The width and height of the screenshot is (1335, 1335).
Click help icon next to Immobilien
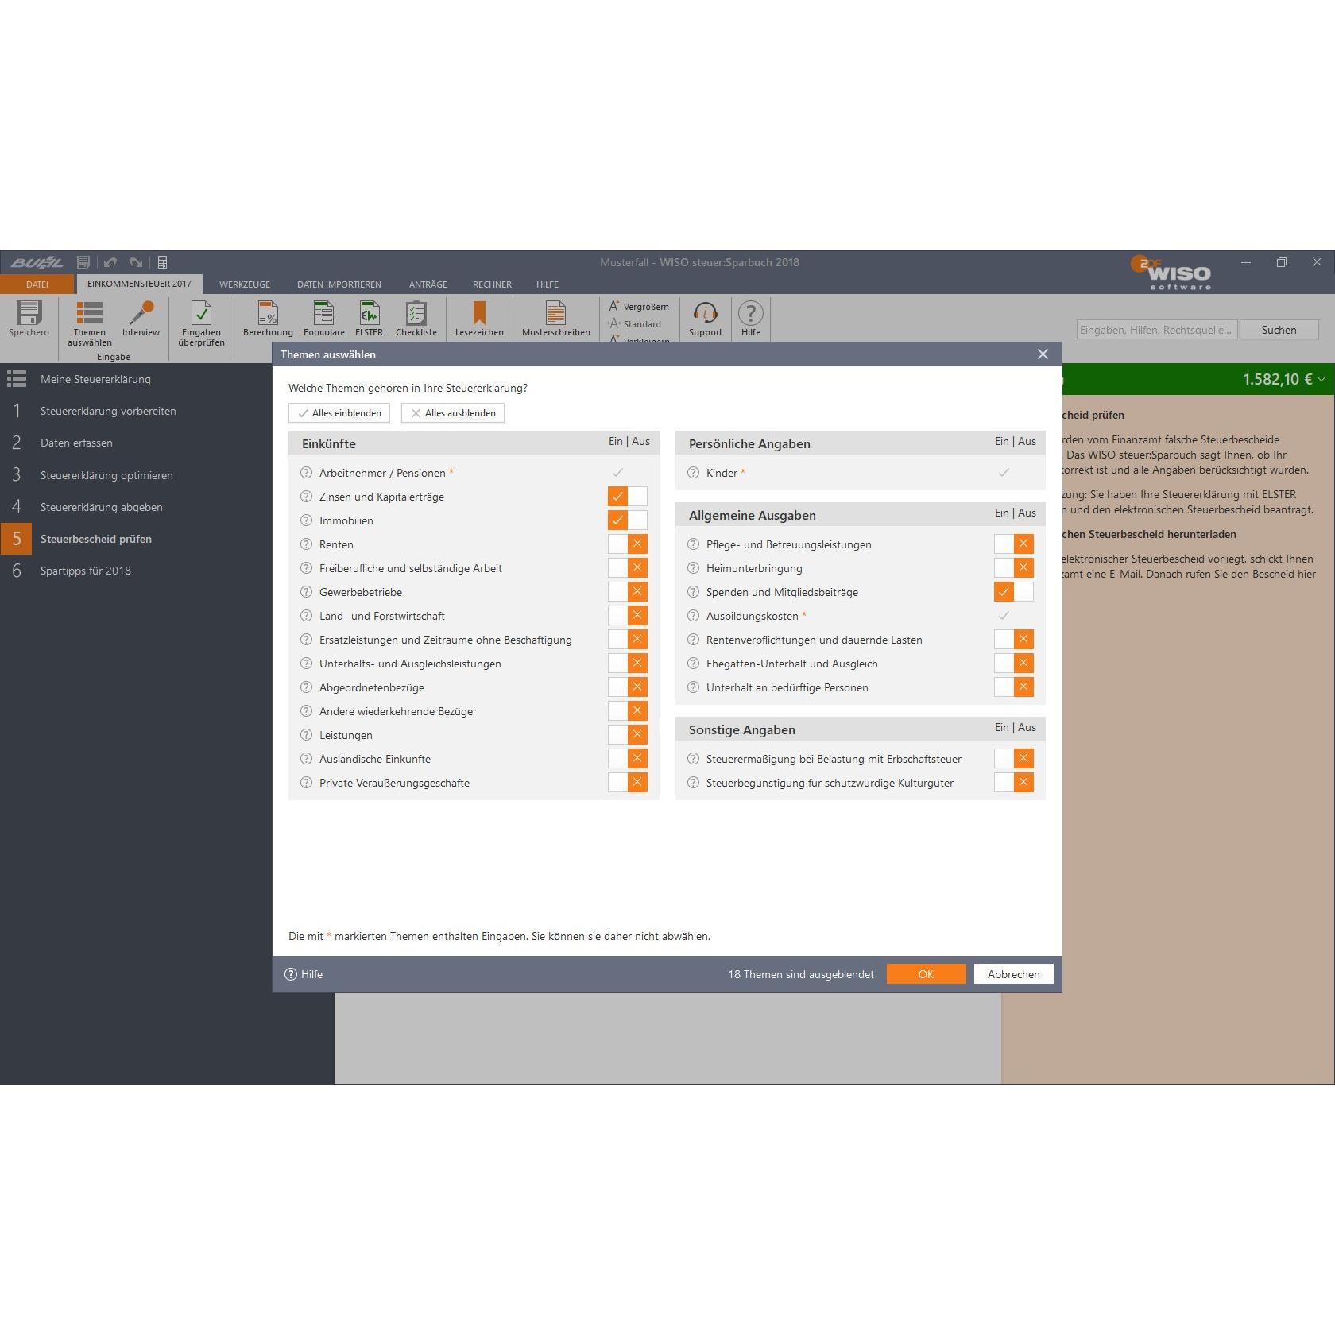point(306,520)
